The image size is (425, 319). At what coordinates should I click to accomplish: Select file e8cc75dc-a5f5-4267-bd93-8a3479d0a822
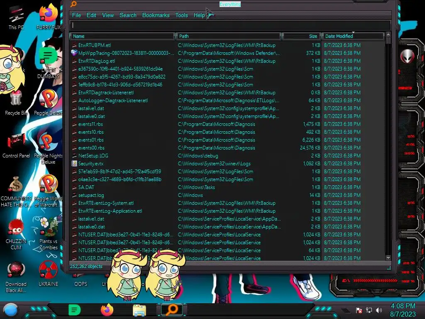point(122,77)
